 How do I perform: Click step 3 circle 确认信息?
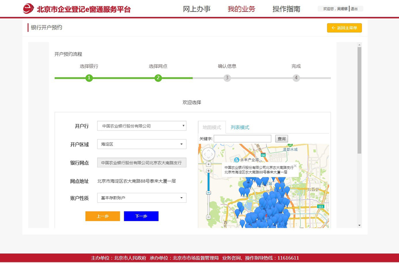(x=227, y=78)
